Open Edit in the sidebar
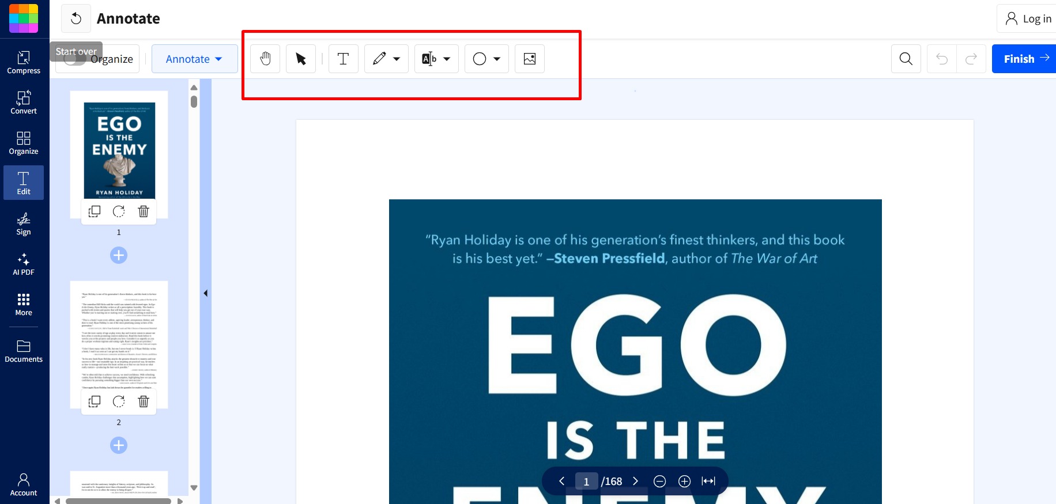This screenshot has width=1056, height=504. (24, 183)
